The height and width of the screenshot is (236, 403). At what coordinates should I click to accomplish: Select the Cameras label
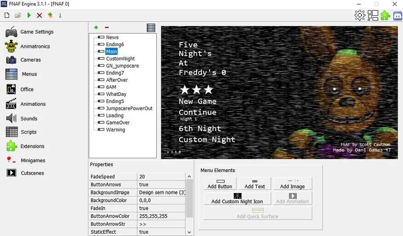coord(30,60)
